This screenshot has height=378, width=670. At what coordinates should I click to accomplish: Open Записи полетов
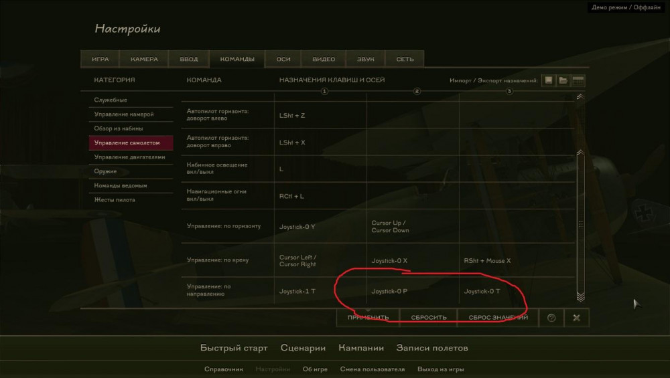point(432,348)
